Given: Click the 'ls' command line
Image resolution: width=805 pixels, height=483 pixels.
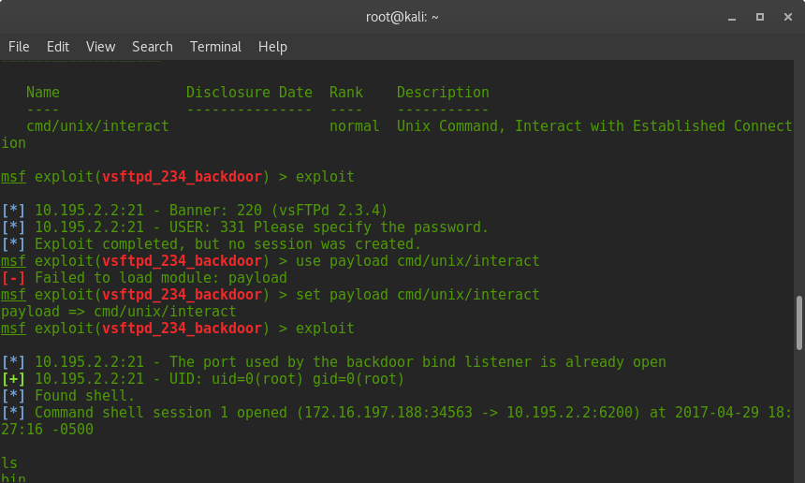Looking at the screenshot, I should pos(9,463).
